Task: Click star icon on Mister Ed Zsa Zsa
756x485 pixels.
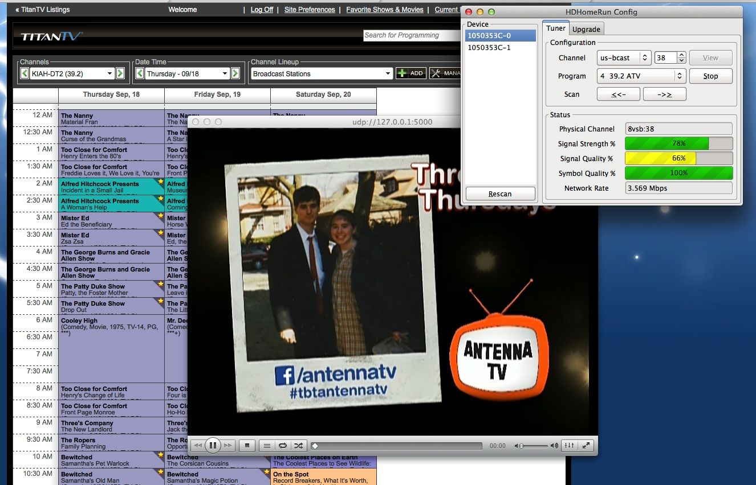Action: (160, 233)
